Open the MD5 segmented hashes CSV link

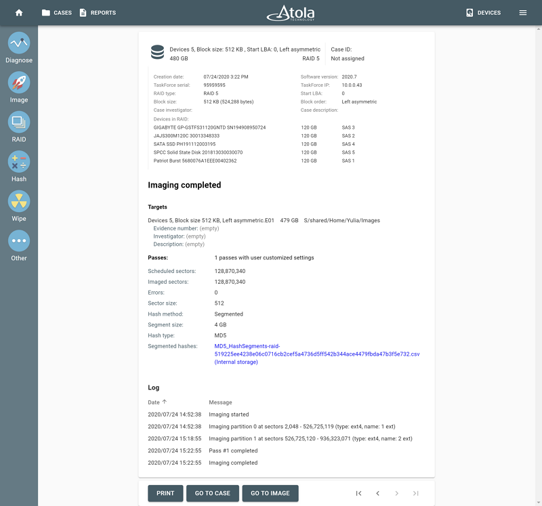316,354
